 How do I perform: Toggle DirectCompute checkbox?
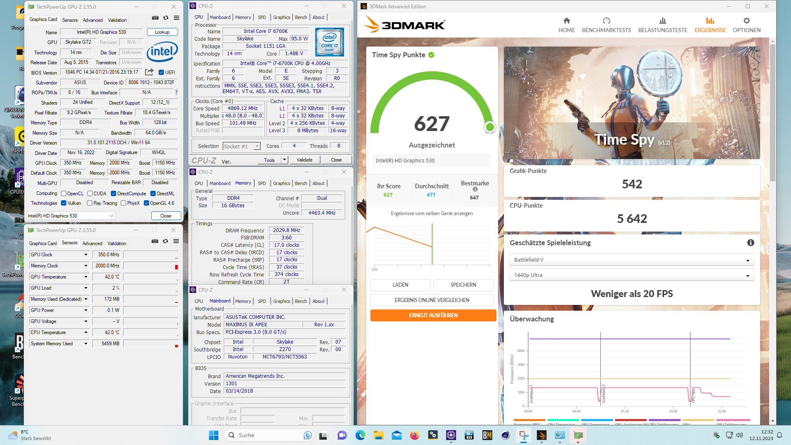(x=113, y=194)
